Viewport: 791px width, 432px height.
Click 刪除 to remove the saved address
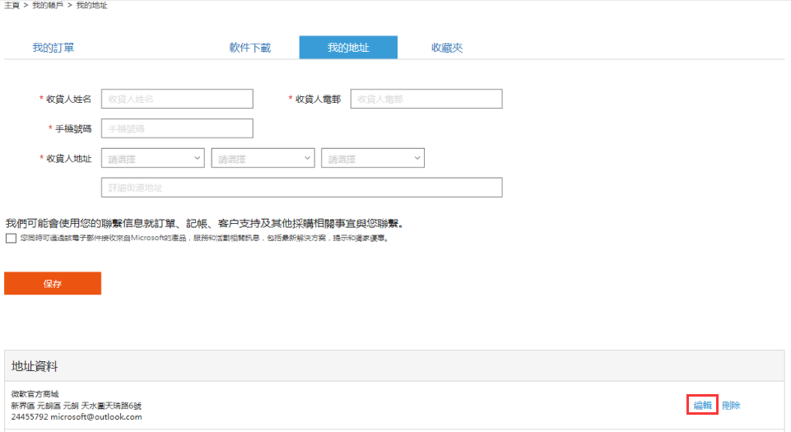(731, 405)
